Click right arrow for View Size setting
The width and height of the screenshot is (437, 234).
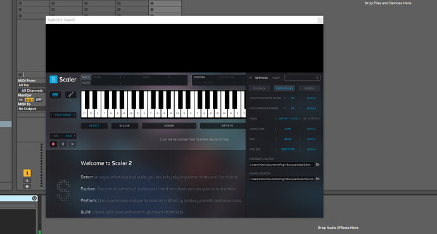coord(300,149)
